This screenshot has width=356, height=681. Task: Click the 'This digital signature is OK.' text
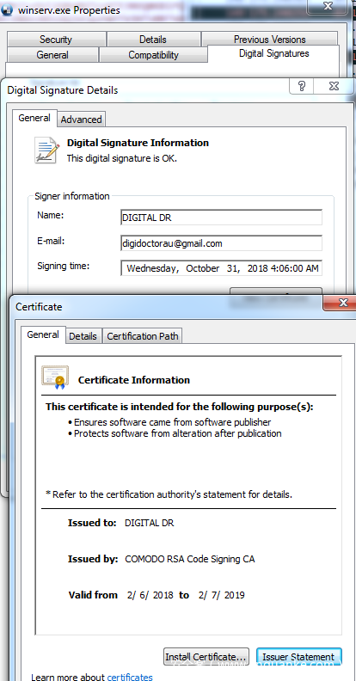pos(121,158)
